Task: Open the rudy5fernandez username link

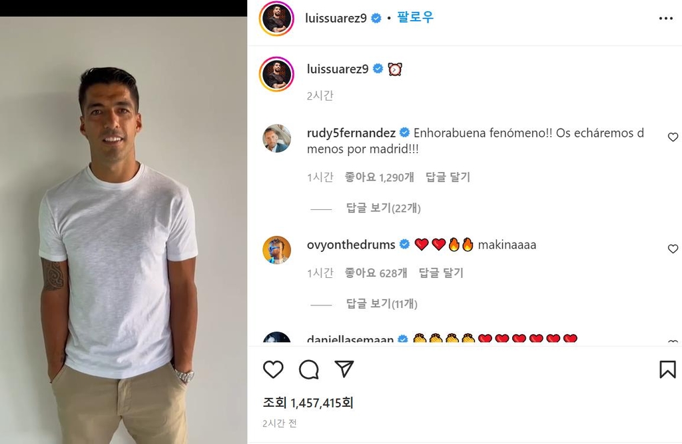Action: click(x=351, y=133)
